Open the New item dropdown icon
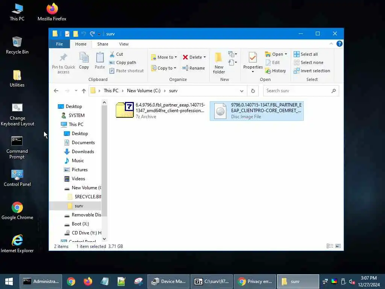The height and width of the screenshot is (289, 385). pyautogui.click(x=232, y=54)
